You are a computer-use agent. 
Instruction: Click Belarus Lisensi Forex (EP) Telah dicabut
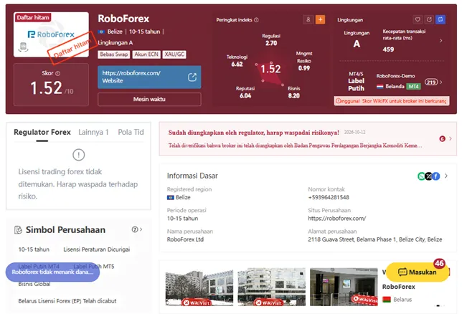(x=67, y=301)
